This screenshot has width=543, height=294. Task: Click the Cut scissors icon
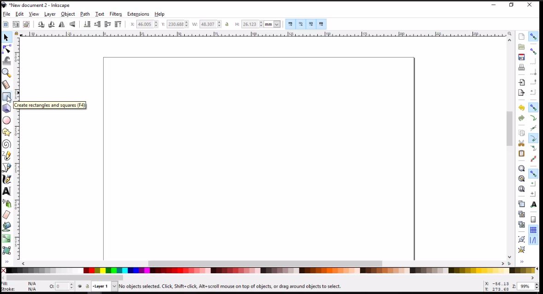click(x=521, y=143)
